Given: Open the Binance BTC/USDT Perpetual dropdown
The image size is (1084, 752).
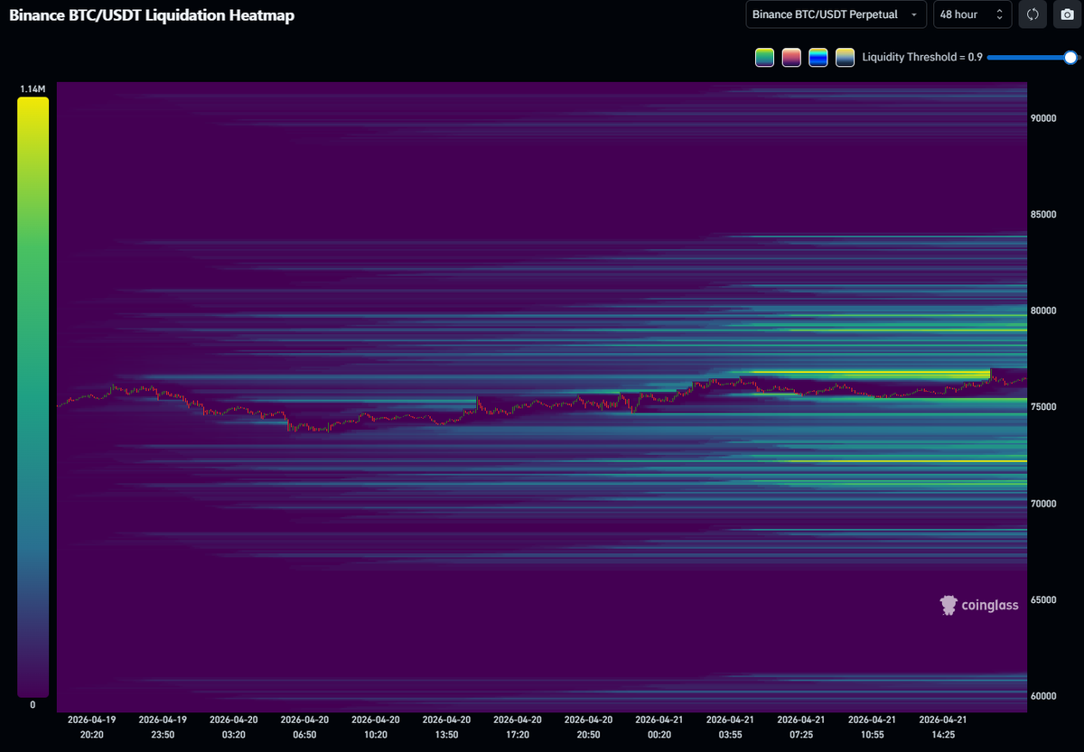Looking at the screenshot, I should (x=836, y=14).
